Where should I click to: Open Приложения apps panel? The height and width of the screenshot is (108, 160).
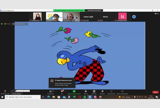111,92
